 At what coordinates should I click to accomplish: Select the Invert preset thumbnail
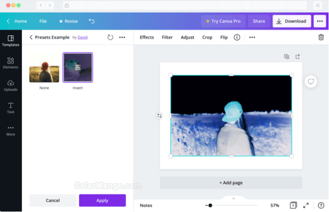tap(78, 68)
